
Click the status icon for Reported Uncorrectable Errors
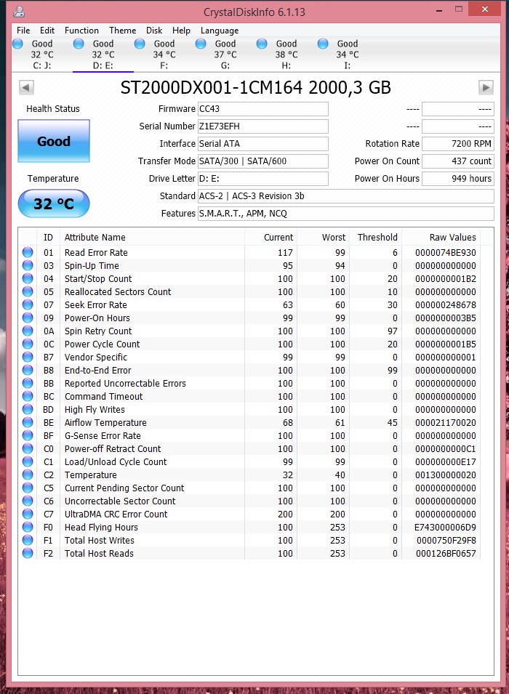point(28,383)
